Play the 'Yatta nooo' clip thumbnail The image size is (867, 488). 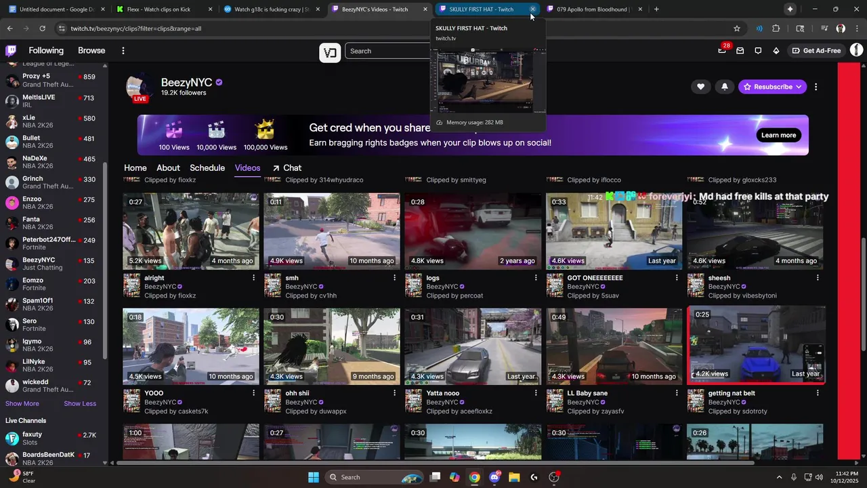tap(473, 346)
